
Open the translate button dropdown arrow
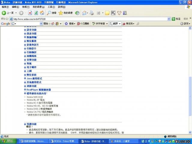click(x=120, y=24)
